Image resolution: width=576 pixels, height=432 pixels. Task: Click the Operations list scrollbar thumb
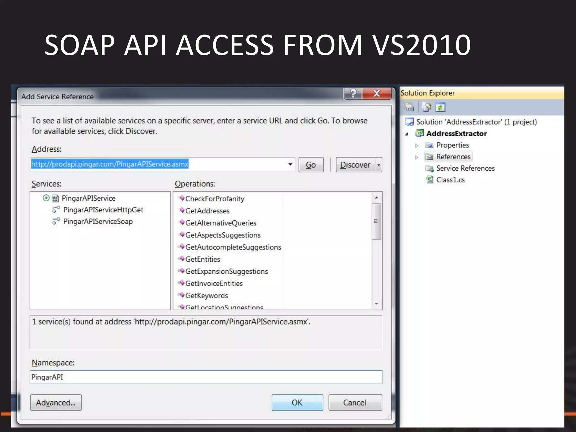click(x=377, y=221)
